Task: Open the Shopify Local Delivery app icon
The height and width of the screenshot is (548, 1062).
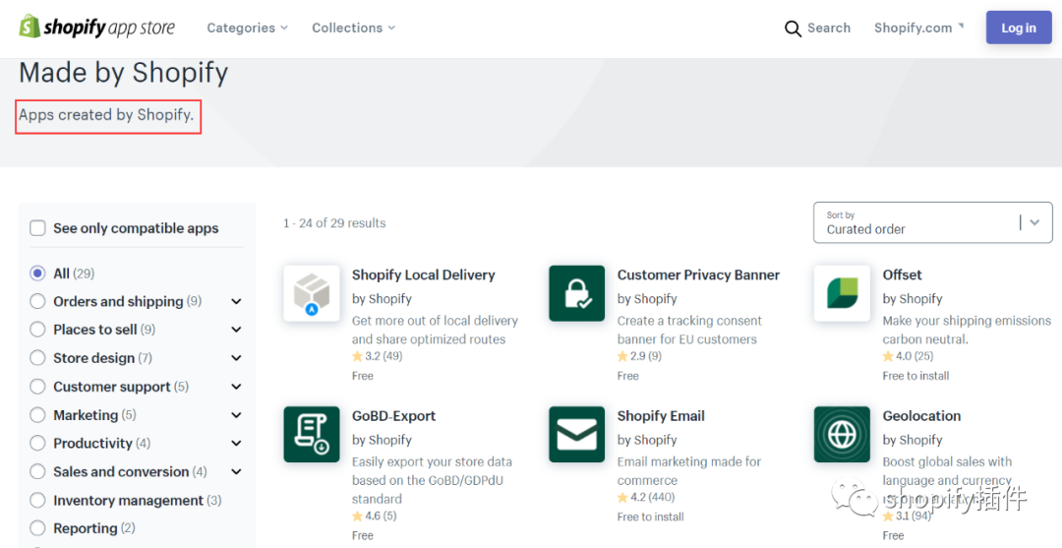Action: point(312,293)
